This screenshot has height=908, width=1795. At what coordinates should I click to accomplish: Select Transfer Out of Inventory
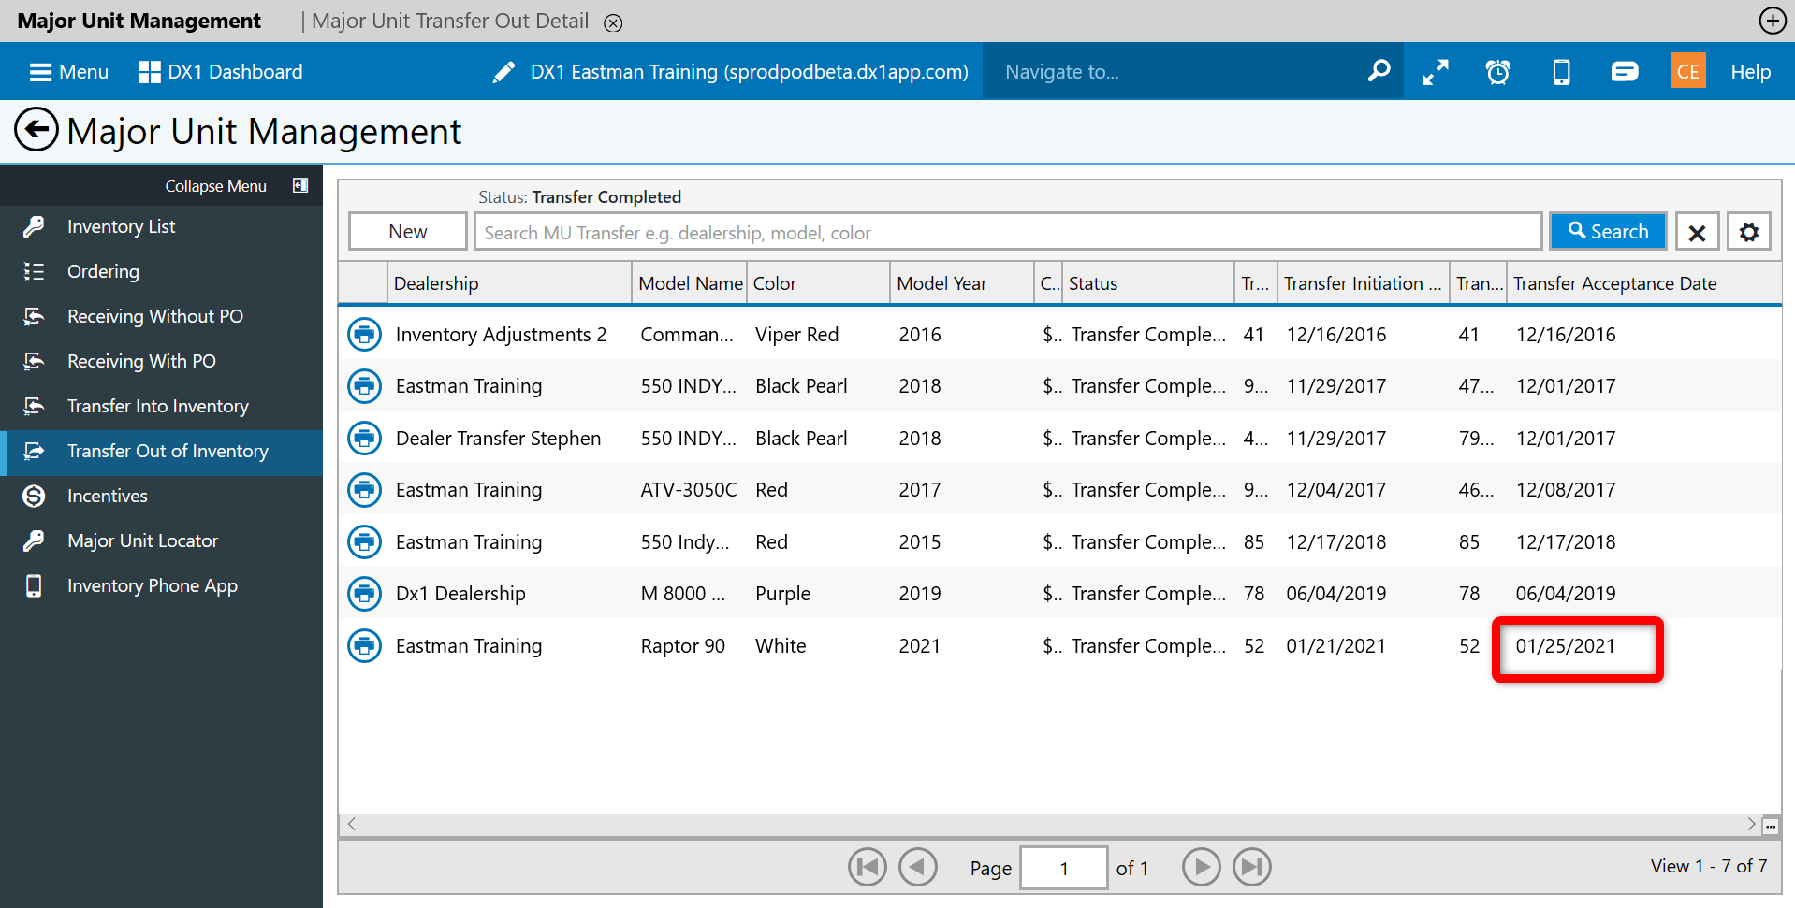point(161,452)
